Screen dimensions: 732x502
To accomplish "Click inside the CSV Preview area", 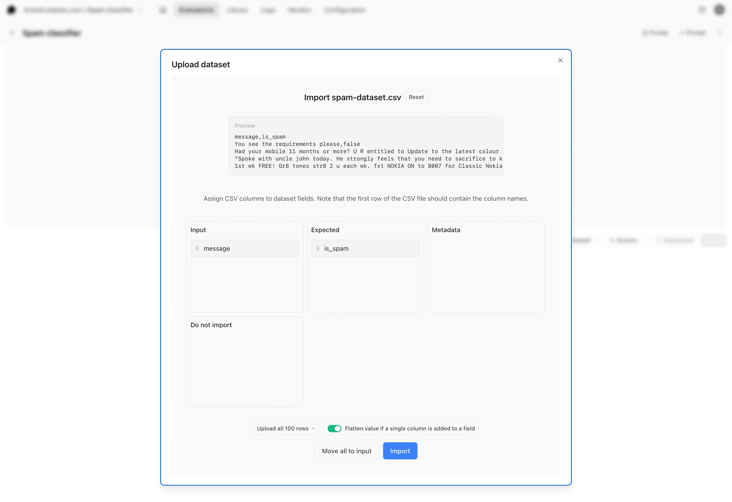I will (366, 146).
